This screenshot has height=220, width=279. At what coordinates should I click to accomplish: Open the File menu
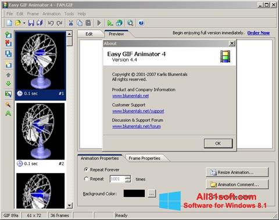pyautogui.click(x=9, y=14)
